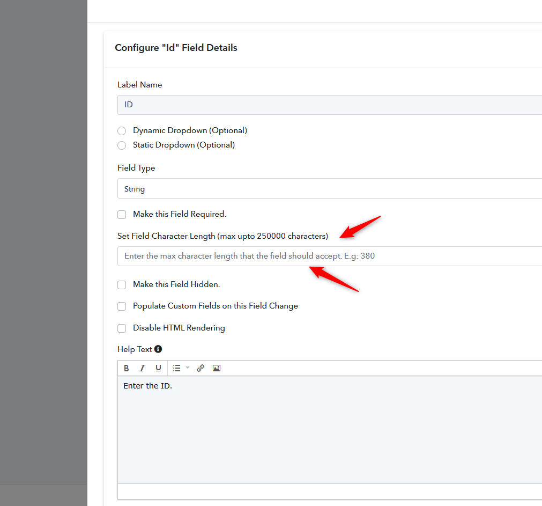Click the Label Name ID field
This screenshot has width=542, height=506.
point(329,105)
